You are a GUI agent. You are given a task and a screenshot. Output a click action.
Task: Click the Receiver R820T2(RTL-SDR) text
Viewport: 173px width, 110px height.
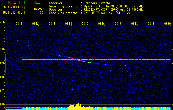point(114,10)
